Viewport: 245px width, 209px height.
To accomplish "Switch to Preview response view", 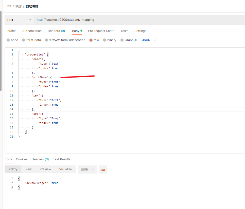I will (45, 169).
